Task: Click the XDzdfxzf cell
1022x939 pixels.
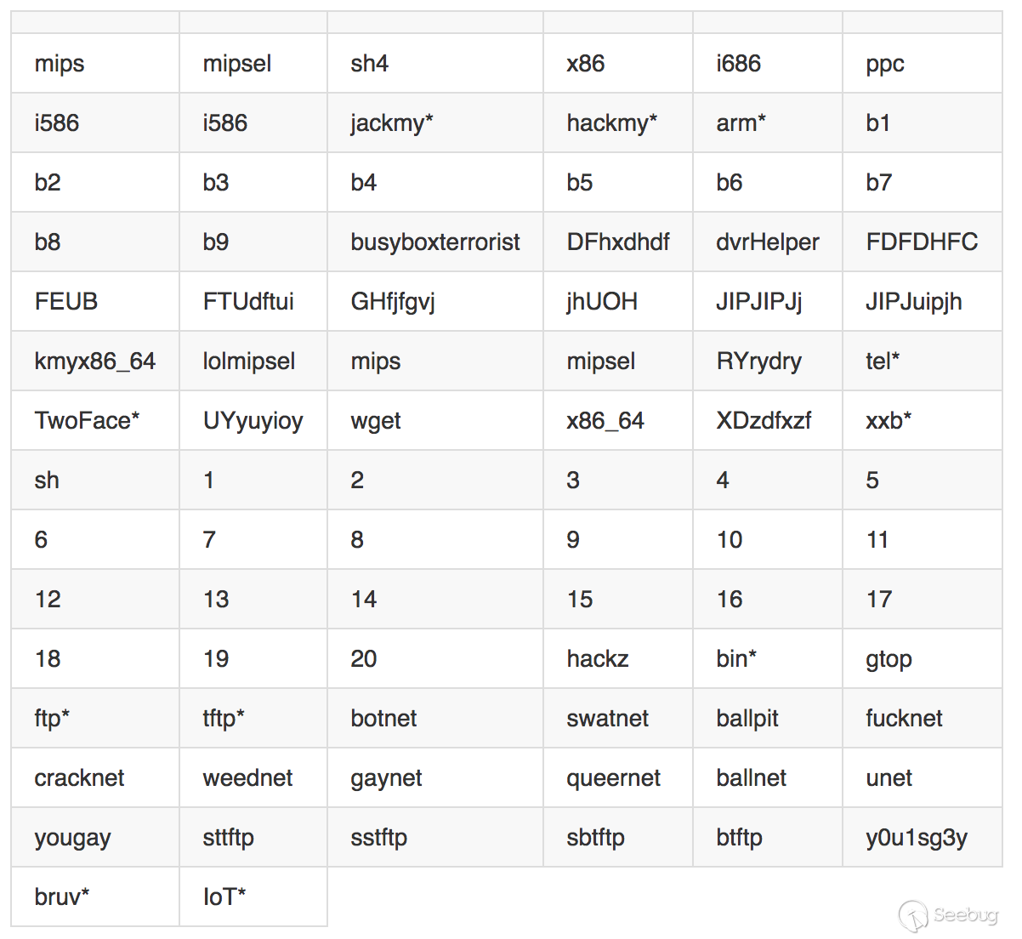Action: click(x=763, y=421)
